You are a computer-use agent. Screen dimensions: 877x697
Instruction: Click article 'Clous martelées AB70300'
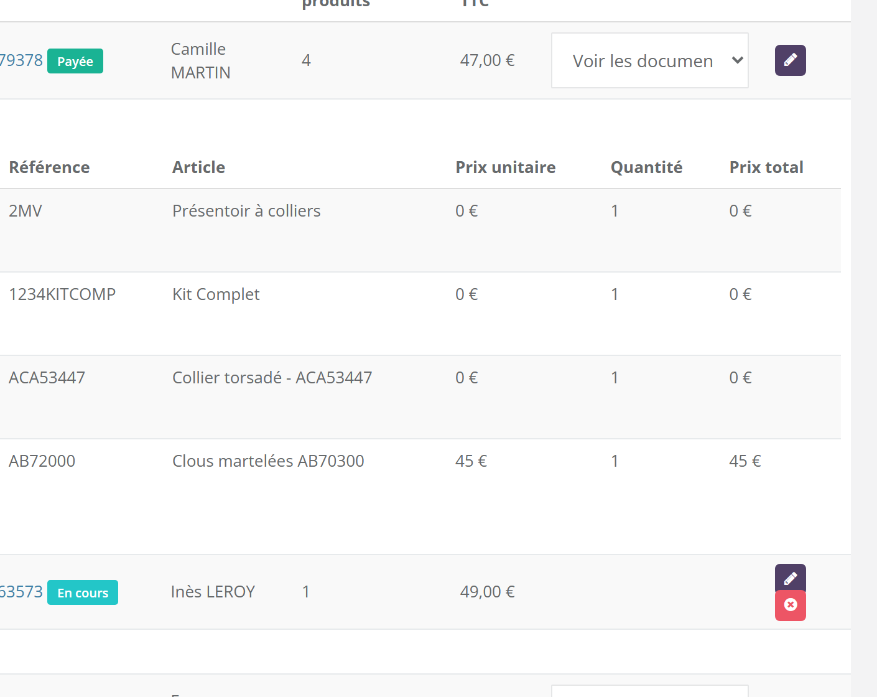[268, 461]
